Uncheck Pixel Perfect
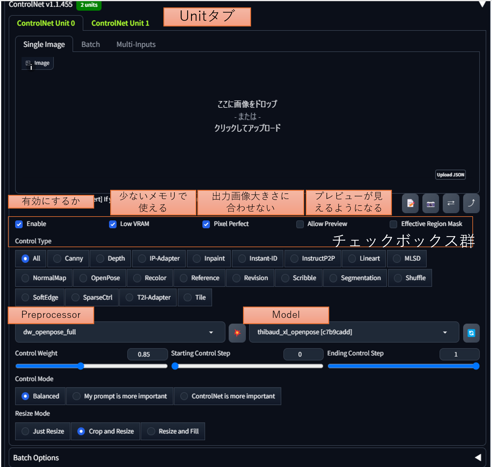The height and width of the screenshot is (467, 492). (206, 224)
